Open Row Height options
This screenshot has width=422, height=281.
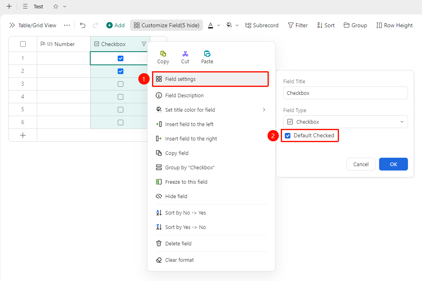(x=395, y=25)
